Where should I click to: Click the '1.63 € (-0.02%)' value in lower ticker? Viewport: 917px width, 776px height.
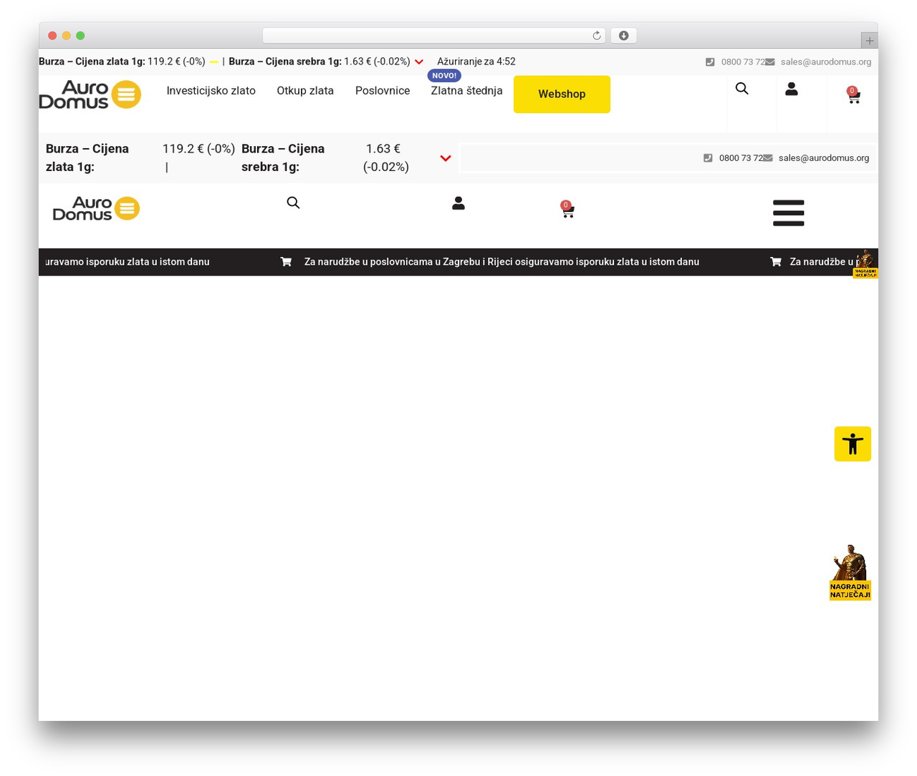click(385, 157)
